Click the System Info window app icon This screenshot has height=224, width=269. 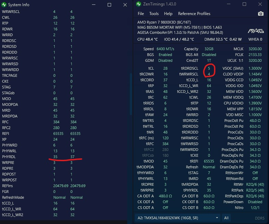coord(4,5)
